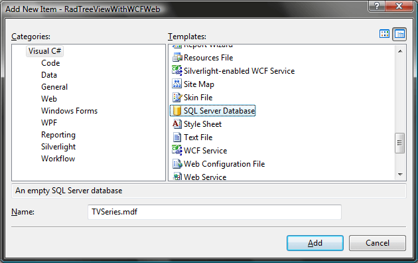Select the Text File template icon
418x263 pixels.
pos(176,137)
